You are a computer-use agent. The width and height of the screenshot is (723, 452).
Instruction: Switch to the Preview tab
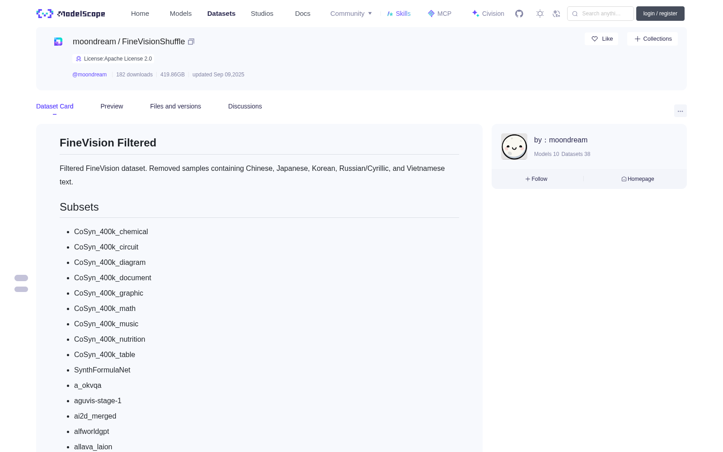click(x=112, y=106)
